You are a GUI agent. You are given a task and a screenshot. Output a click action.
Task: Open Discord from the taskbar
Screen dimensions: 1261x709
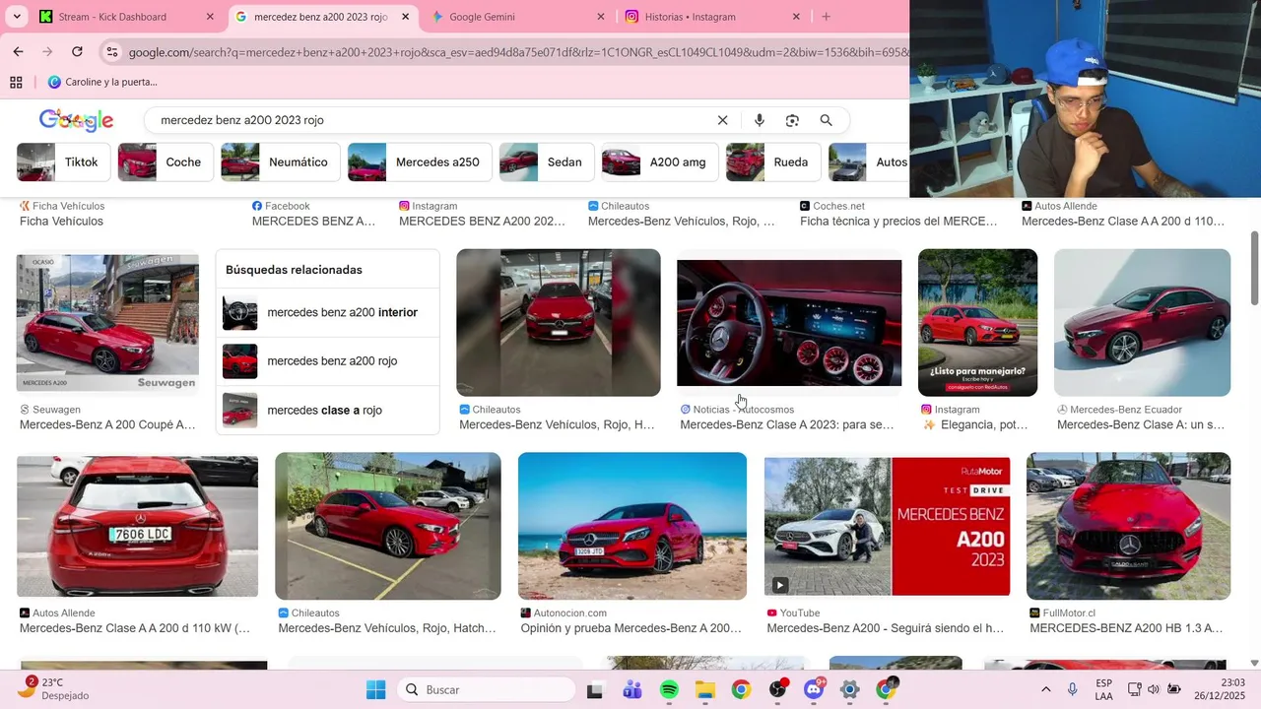[814, 690]
